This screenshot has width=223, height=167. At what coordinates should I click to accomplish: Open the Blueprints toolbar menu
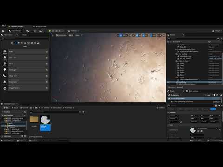(35, 31)
